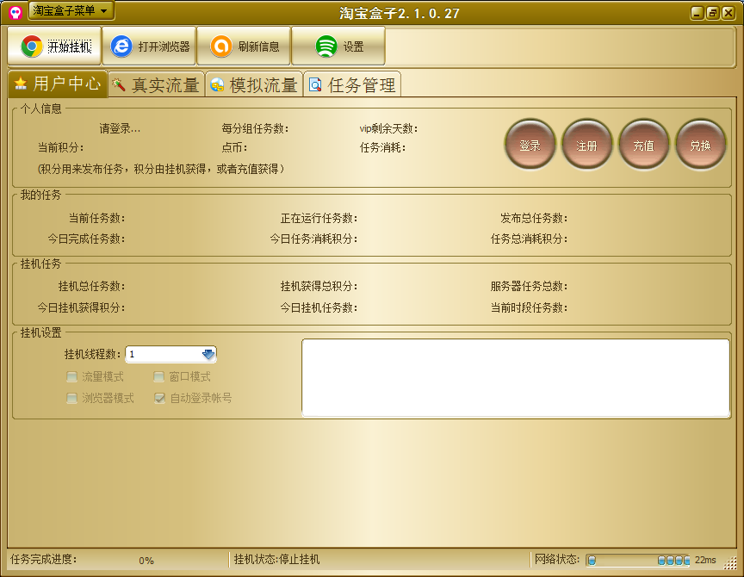Expand the 挂机线程数 dropdown arrow
This screenshot has width=744, height=577.
pos(208,354)
